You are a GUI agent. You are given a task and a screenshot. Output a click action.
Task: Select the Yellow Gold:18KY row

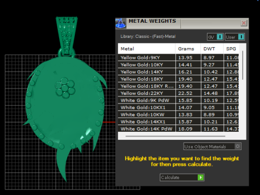coord(178,79)
